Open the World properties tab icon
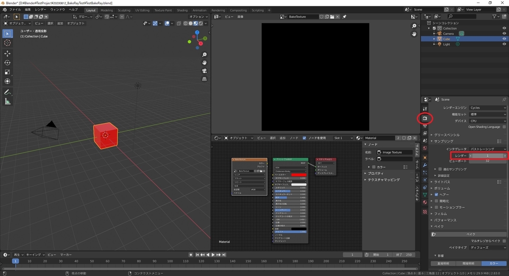 point(425,148)
